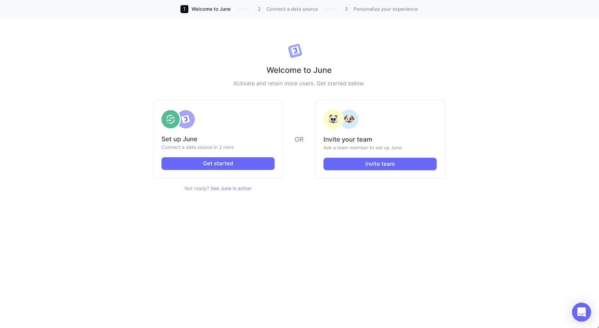The image size is (599, 328).
Task: Click the step 2 number badge
Action: point(259,9)
